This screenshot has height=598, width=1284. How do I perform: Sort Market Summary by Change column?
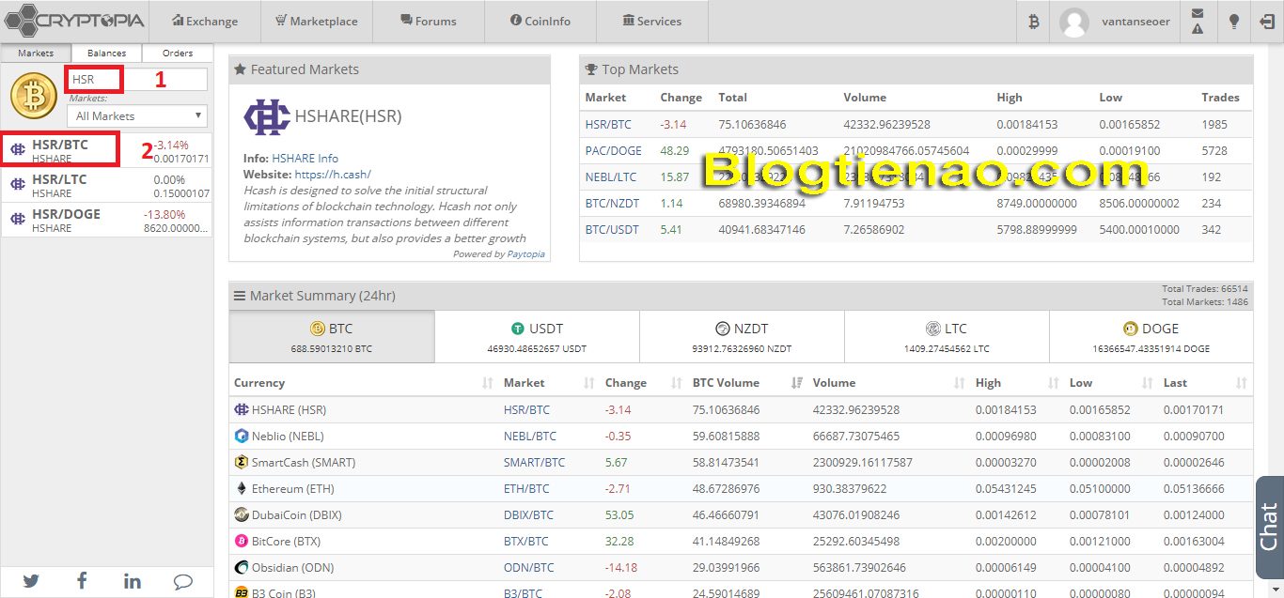(644, 383)
